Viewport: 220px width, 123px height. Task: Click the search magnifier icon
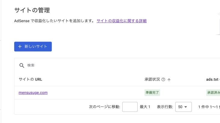tap(22, 65)
